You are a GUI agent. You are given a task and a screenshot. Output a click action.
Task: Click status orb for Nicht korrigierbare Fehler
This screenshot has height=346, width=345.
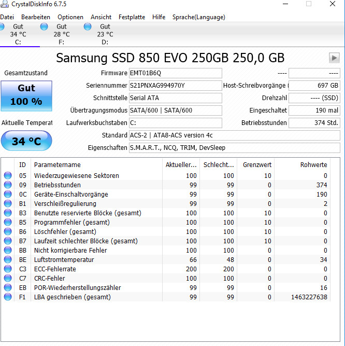8,250
